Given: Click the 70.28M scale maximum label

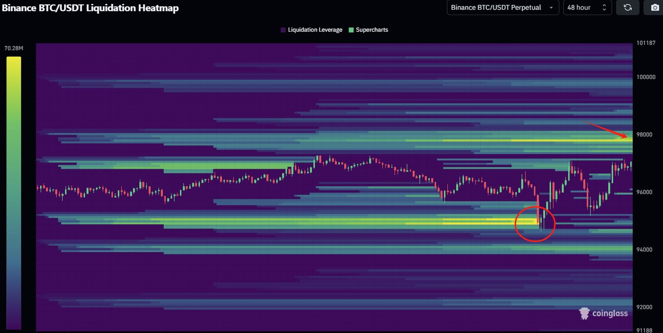Looking at the screenshot, I should (x=14, y=48).
